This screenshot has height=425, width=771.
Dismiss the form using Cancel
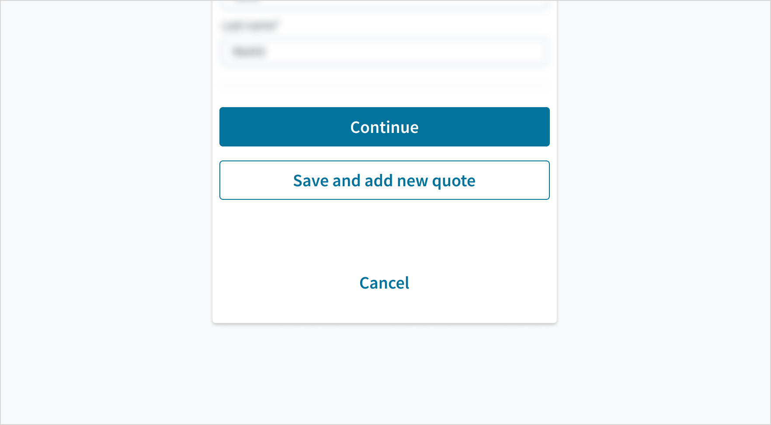[384, 283]
